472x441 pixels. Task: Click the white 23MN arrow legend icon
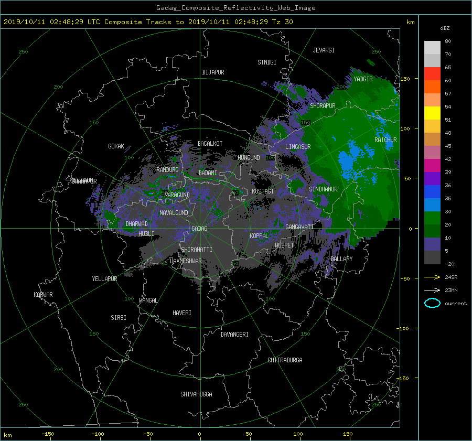(x=432, y=290)
